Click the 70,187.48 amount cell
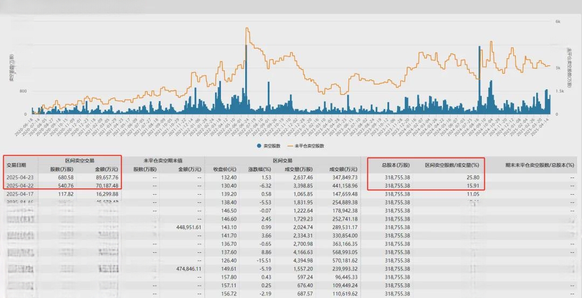Image resolution: width=582 pixels, height=298 pixels. (x=107, y=186)
